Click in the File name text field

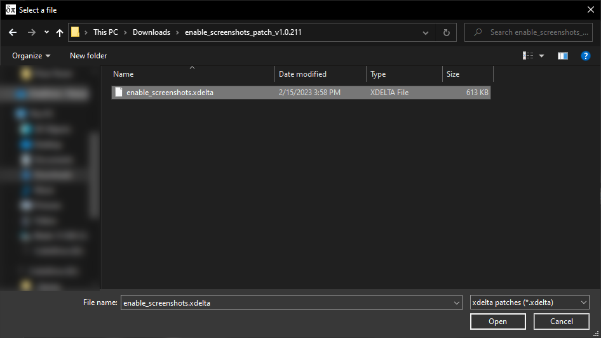coord(286,302)
